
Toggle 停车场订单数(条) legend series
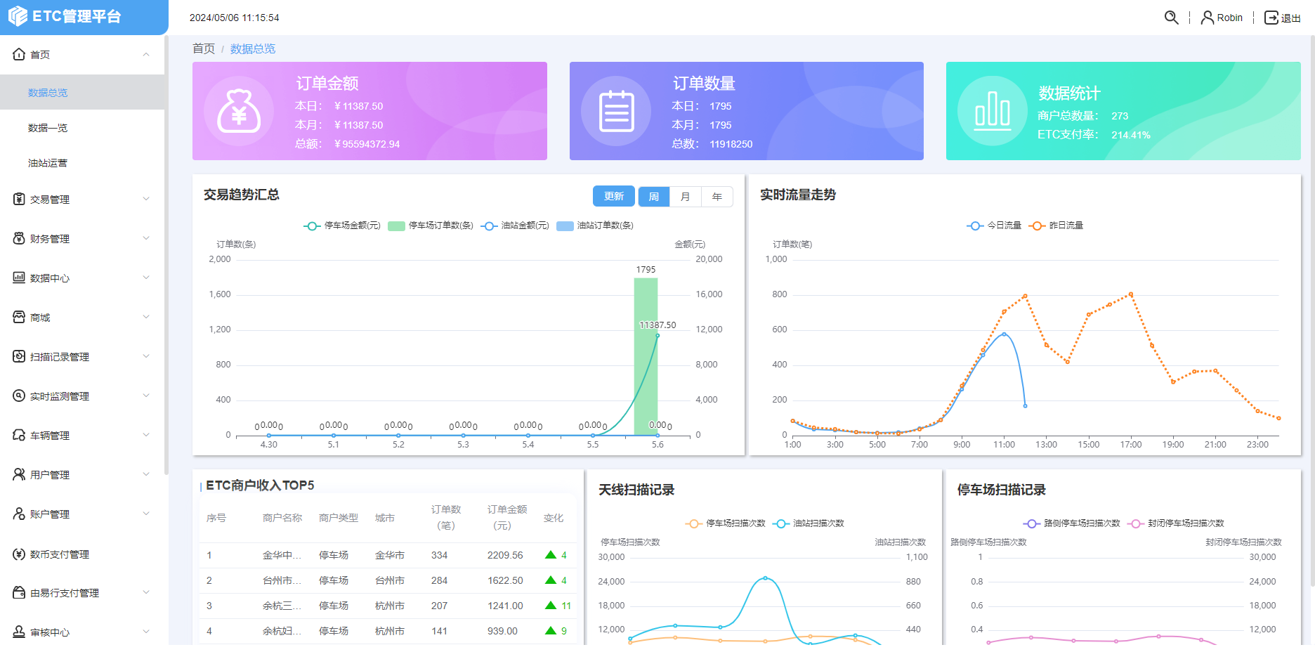tap(431, 226)
